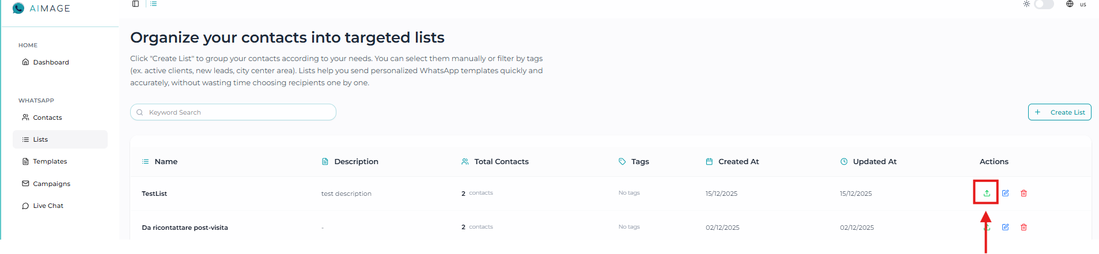Click the Created At column header
1099x254 pixels.
[738, 162]
